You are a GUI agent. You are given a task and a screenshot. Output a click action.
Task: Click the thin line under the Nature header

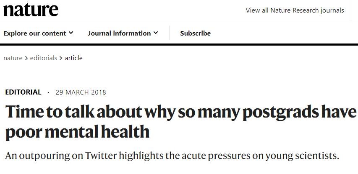[179, 22]
